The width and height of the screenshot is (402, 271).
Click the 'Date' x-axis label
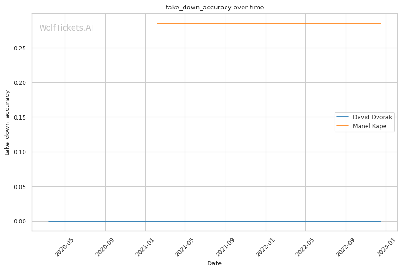point(214,263)
